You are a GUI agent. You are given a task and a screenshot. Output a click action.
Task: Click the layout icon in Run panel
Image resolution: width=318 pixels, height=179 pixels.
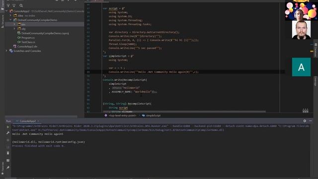pyautogui.click(x=8, y=160)
